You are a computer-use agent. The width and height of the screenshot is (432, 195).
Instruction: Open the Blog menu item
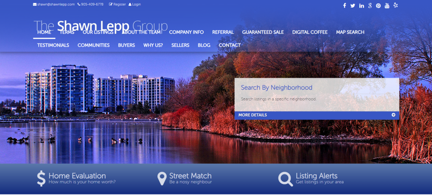(204, 45)
